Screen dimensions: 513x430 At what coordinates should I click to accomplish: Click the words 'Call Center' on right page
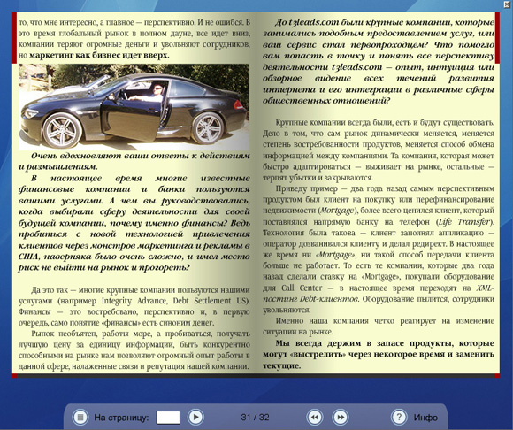tap(302, 288)
